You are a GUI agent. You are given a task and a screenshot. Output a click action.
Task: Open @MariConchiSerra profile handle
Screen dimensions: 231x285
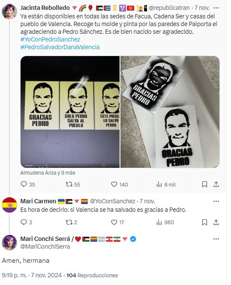[45, 246]
